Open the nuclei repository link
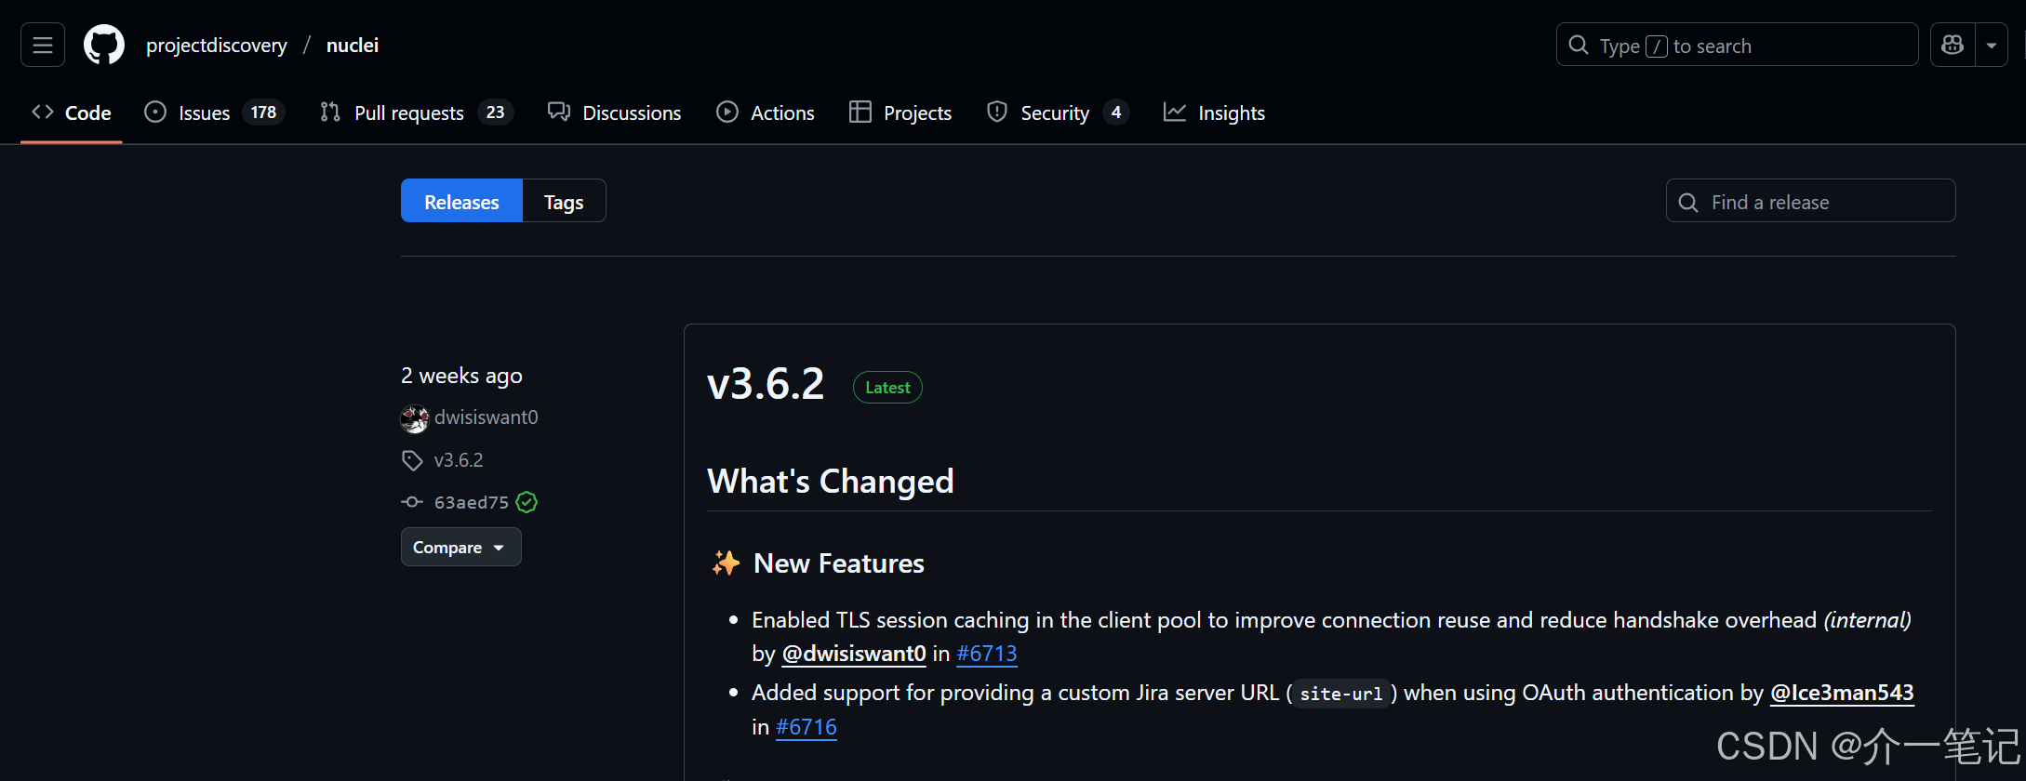This screenshot has width=2026, height=781. [353, 46]
